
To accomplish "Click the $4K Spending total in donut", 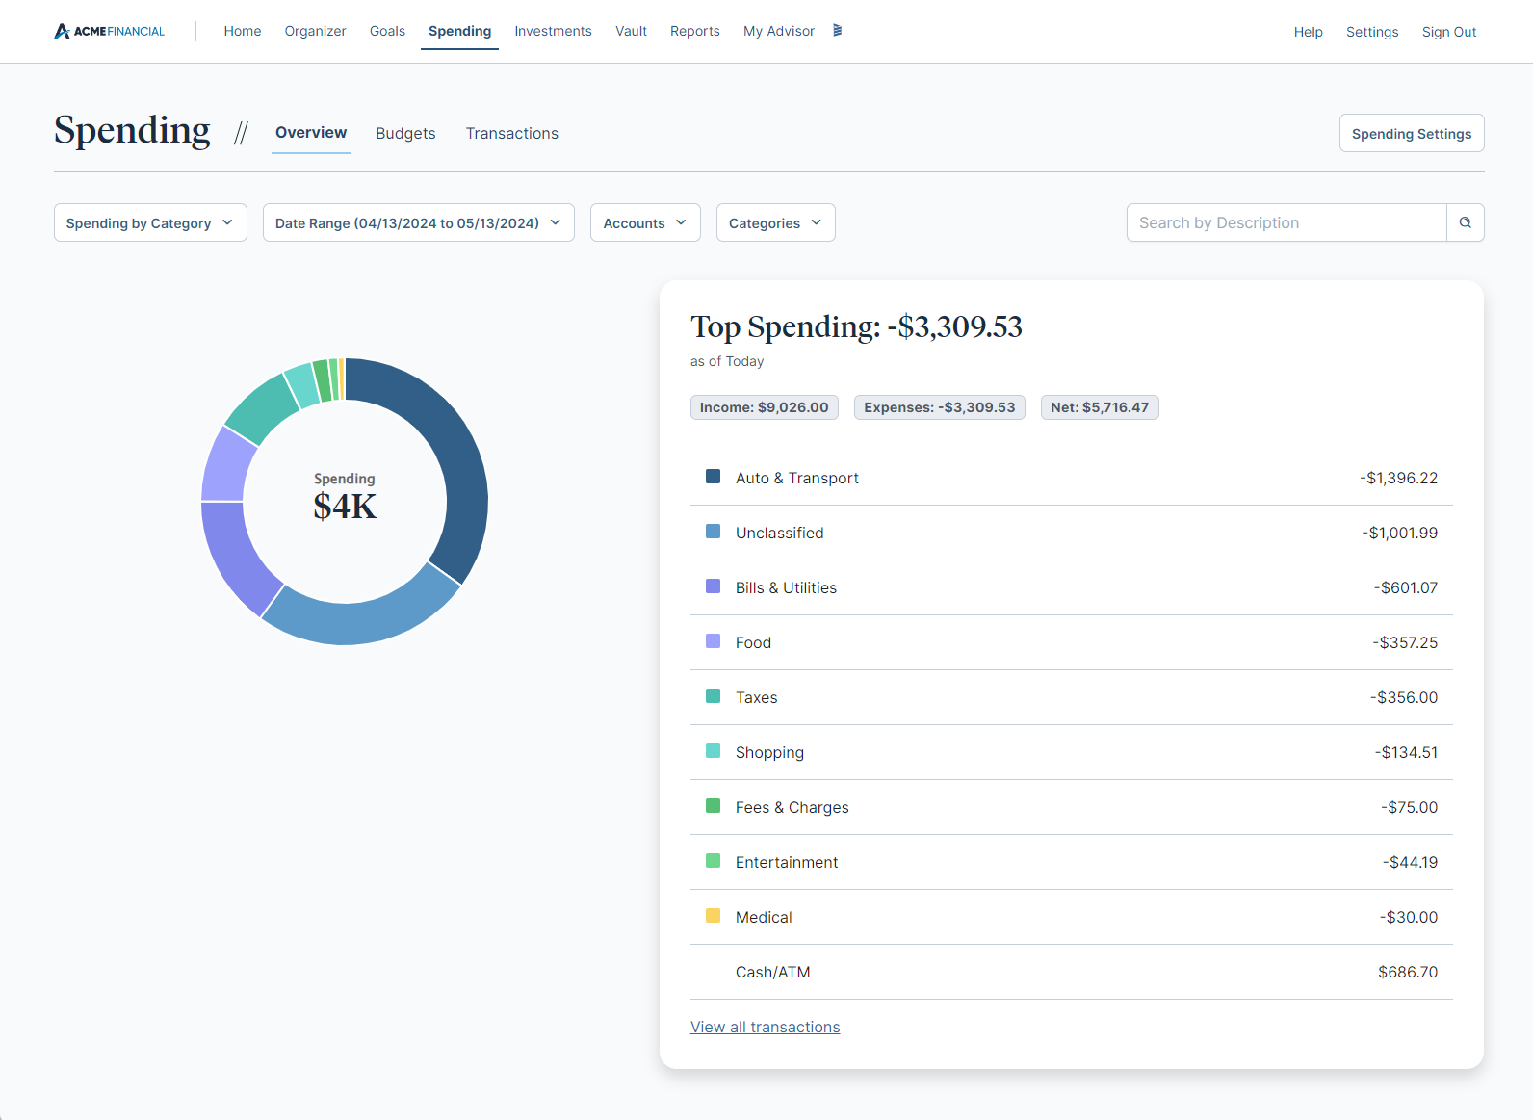I will [x=345, y=506].
